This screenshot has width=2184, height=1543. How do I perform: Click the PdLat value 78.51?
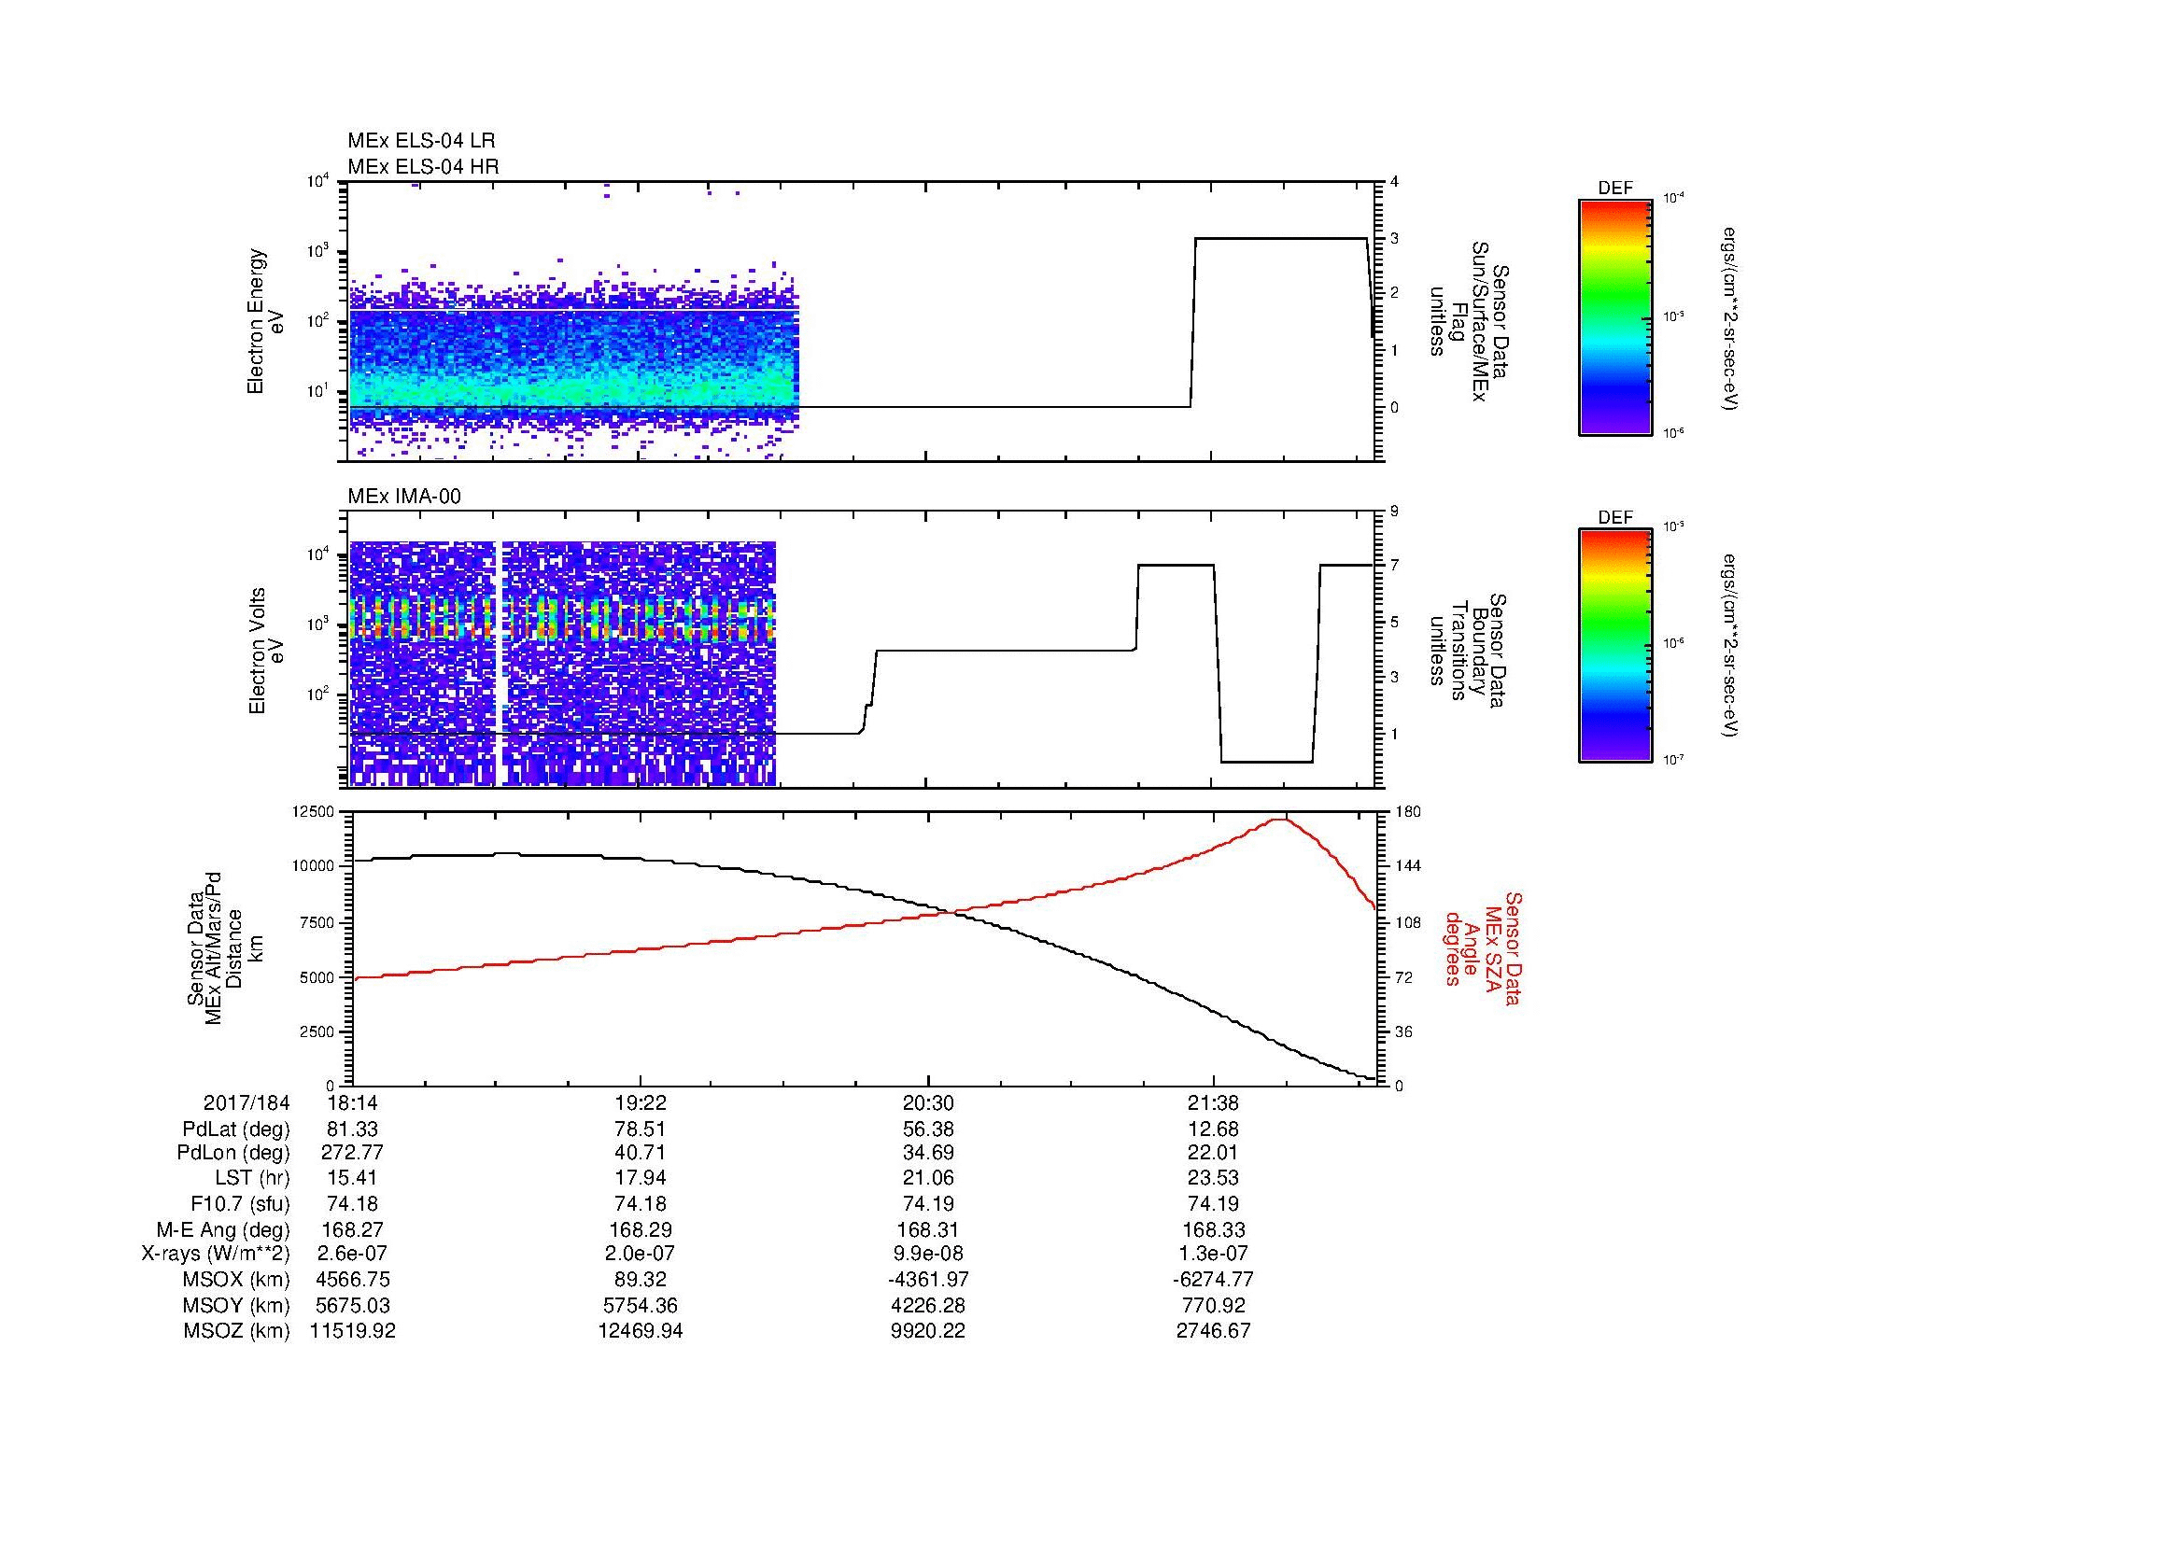pyautogui.click(x=641, y=1129)
